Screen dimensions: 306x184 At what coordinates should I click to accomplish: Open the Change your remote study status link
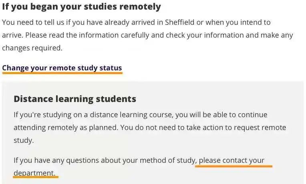tap(62, 68)
